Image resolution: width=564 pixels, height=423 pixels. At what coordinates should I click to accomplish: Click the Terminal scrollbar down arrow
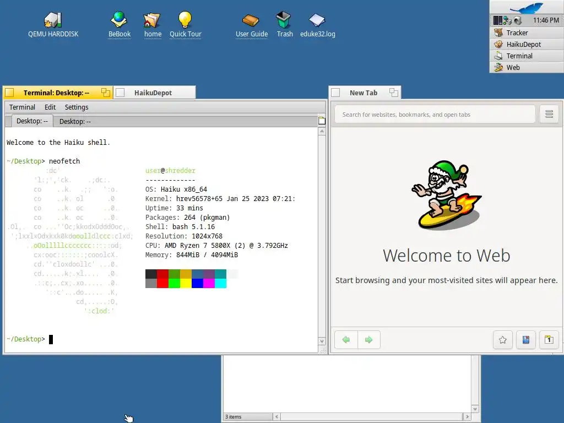(x=322, y=341)
